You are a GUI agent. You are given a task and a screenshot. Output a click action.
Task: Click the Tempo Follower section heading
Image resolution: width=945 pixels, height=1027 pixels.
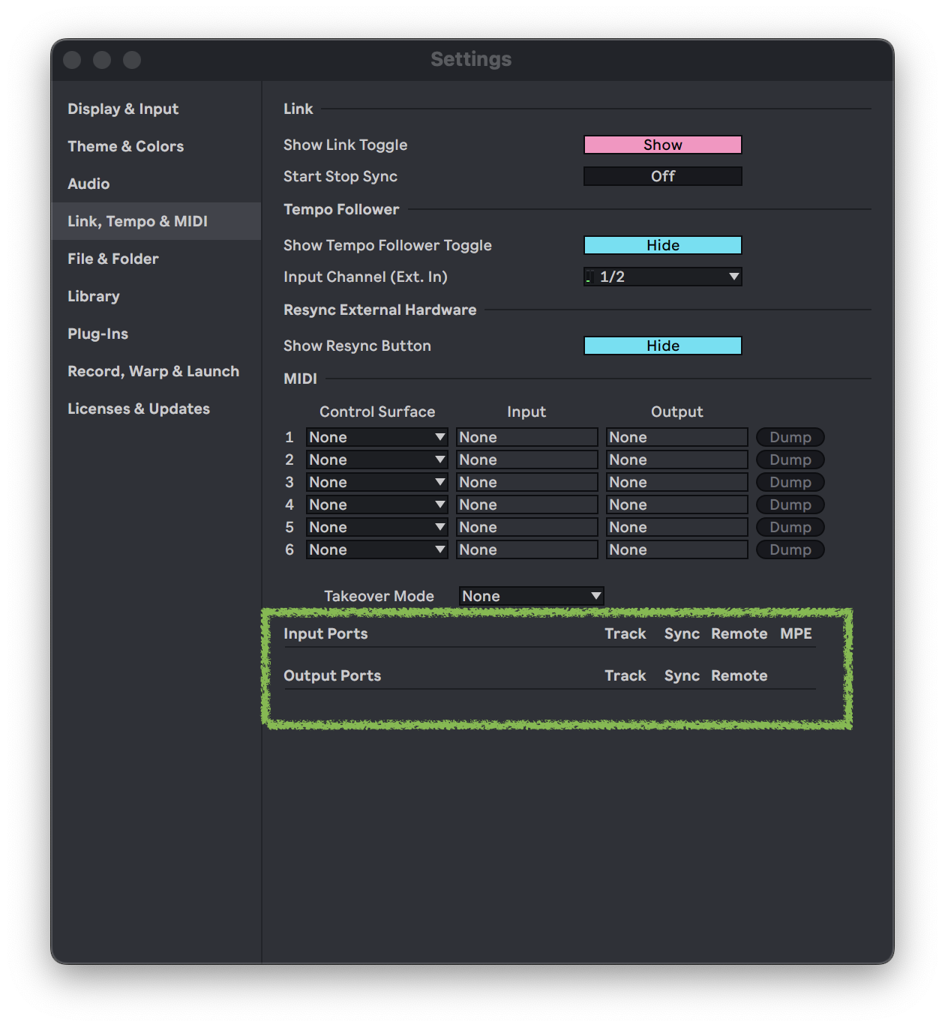click(x=341, y=209)
